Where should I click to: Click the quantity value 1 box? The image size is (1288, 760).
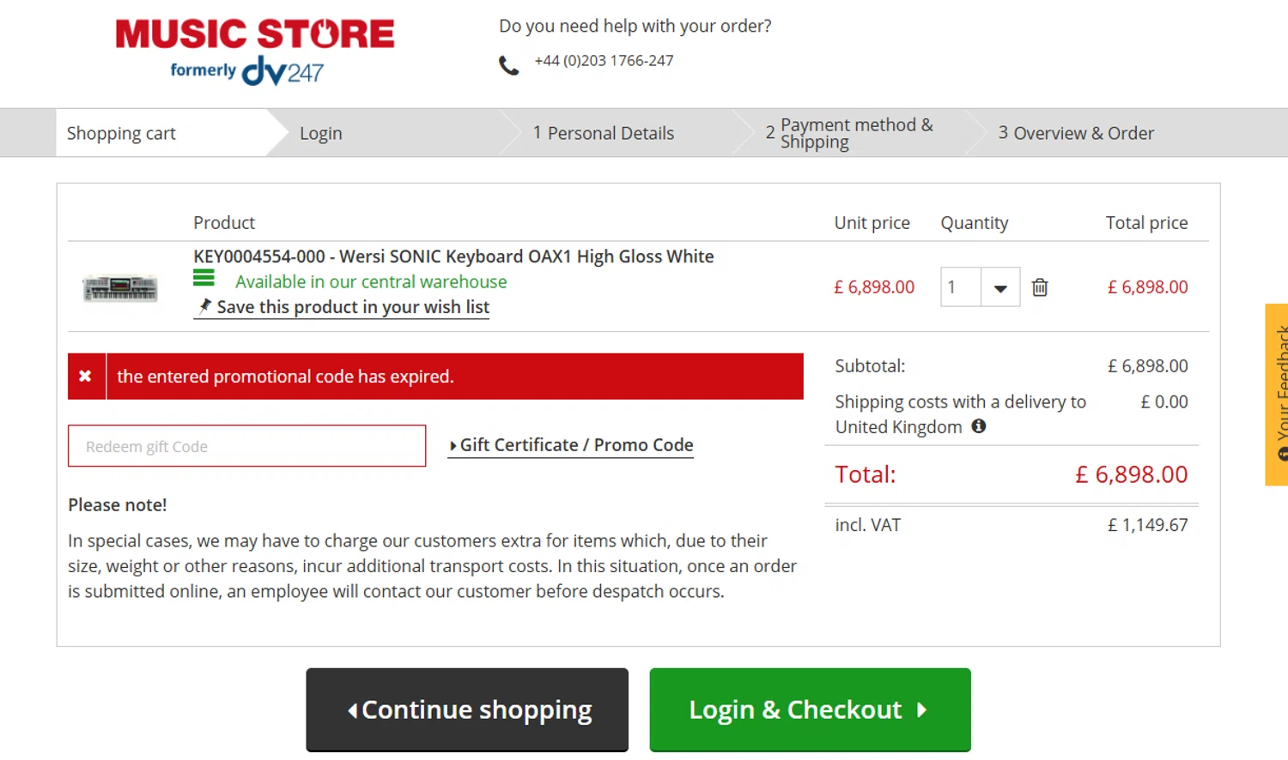coord(961,287)
